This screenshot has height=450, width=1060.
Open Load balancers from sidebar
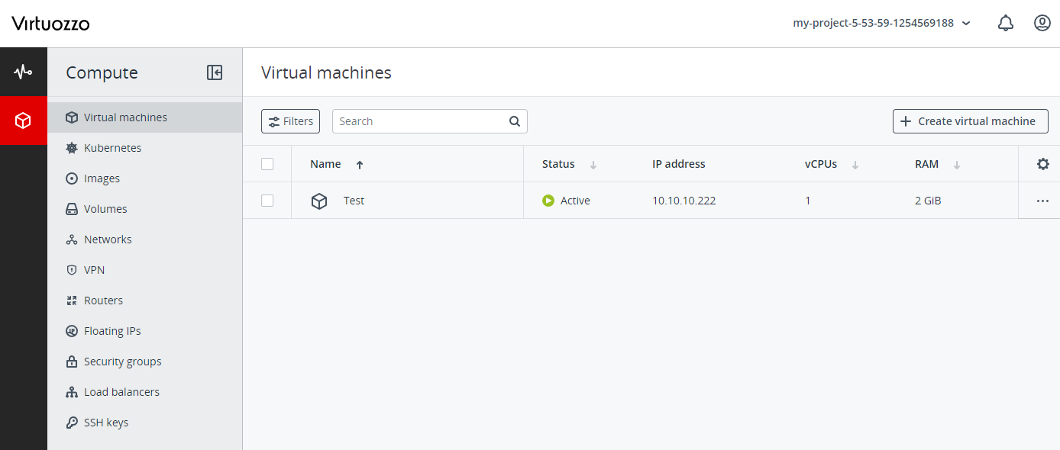(121, 391)
